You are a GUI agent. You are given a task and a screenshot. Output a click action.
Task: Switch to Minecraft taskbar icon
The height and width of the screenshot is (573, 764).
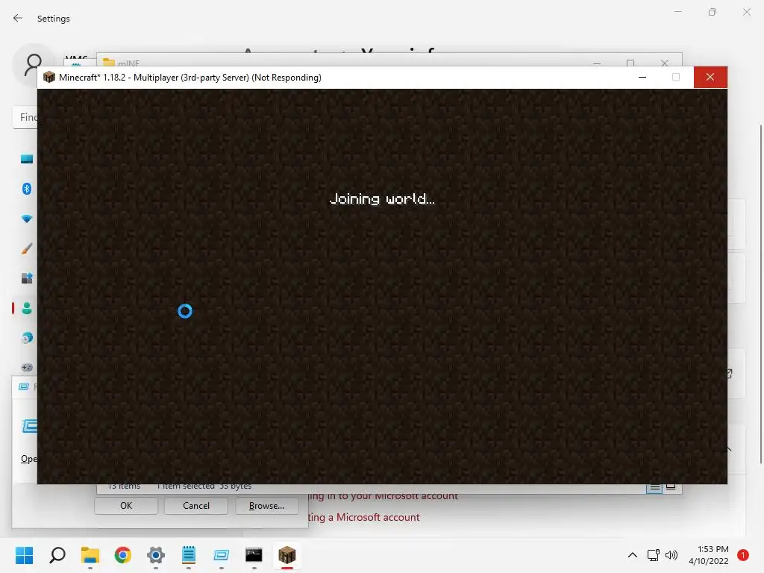pyautogui.click(x=287, y=555)
